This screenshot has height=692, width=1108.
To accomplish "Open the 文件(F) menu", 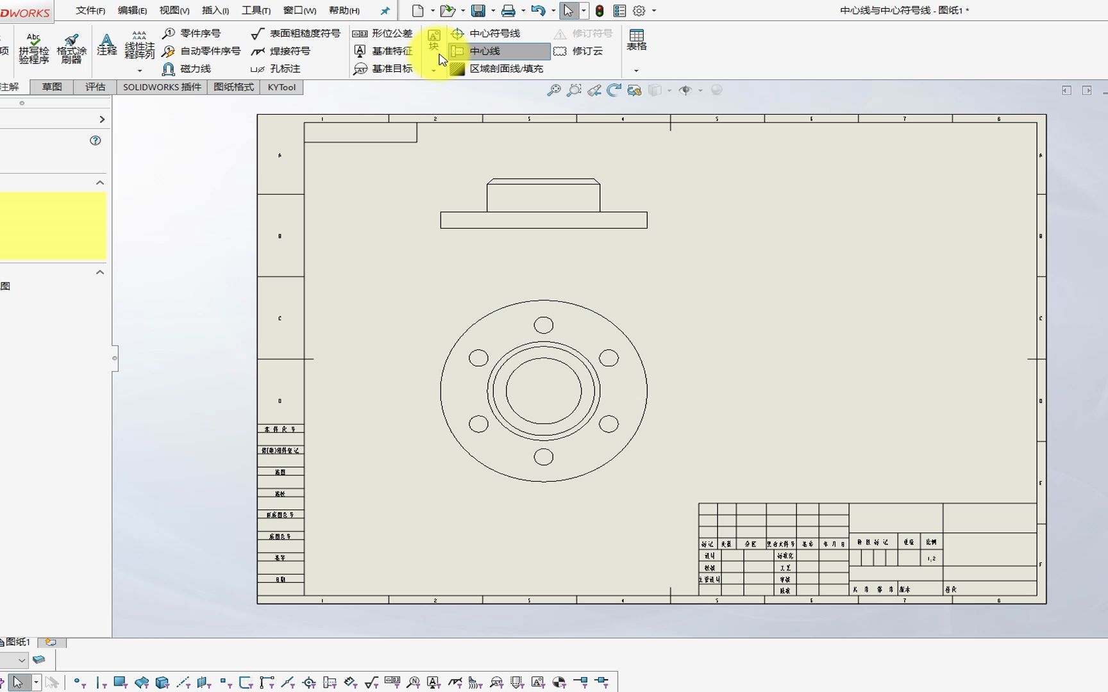I will [x=90, y=11].
